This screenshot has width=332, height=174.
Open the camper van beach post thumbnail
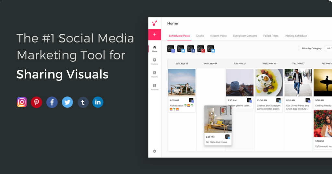tap(182, 83)
